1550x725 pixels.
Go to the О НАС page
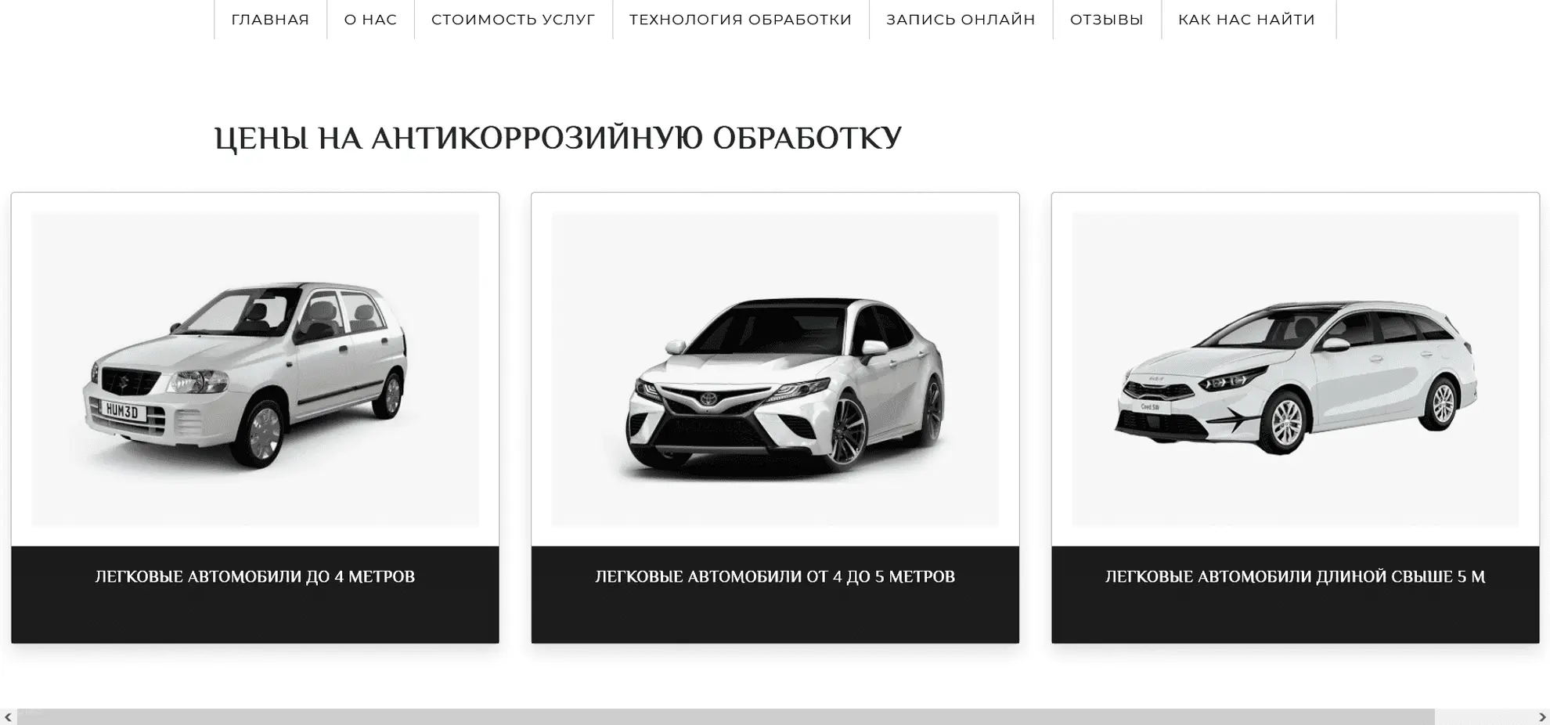(370, 20)
